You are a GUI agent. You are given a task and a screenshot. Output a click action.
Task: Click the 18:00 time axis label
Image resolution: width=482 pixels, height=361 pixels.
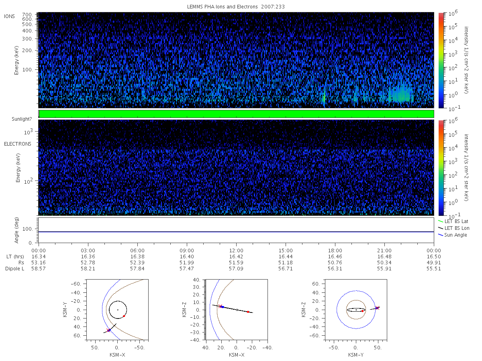(x=335, y=250)
